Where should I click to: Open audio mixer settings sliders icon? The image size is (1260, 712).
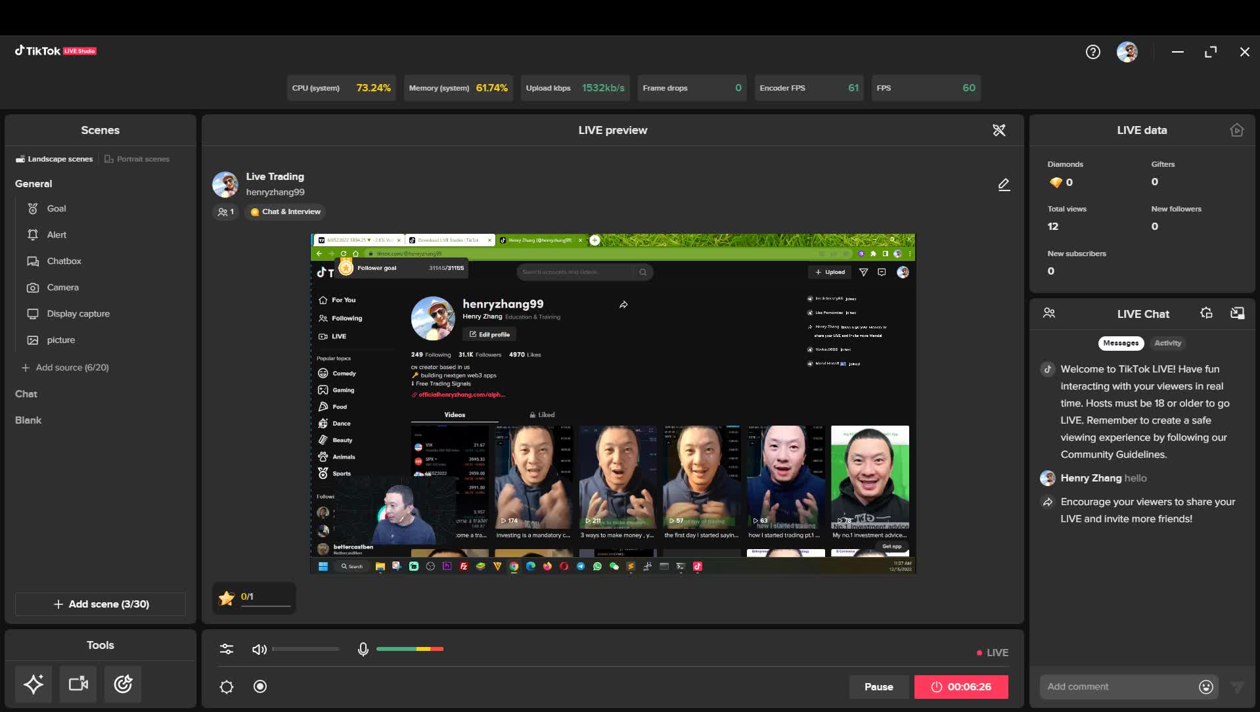click(227, 650)
